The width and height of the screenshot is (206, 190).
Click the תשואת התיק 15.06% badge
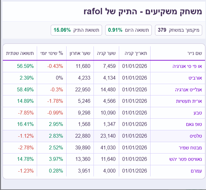pos(76,30)
